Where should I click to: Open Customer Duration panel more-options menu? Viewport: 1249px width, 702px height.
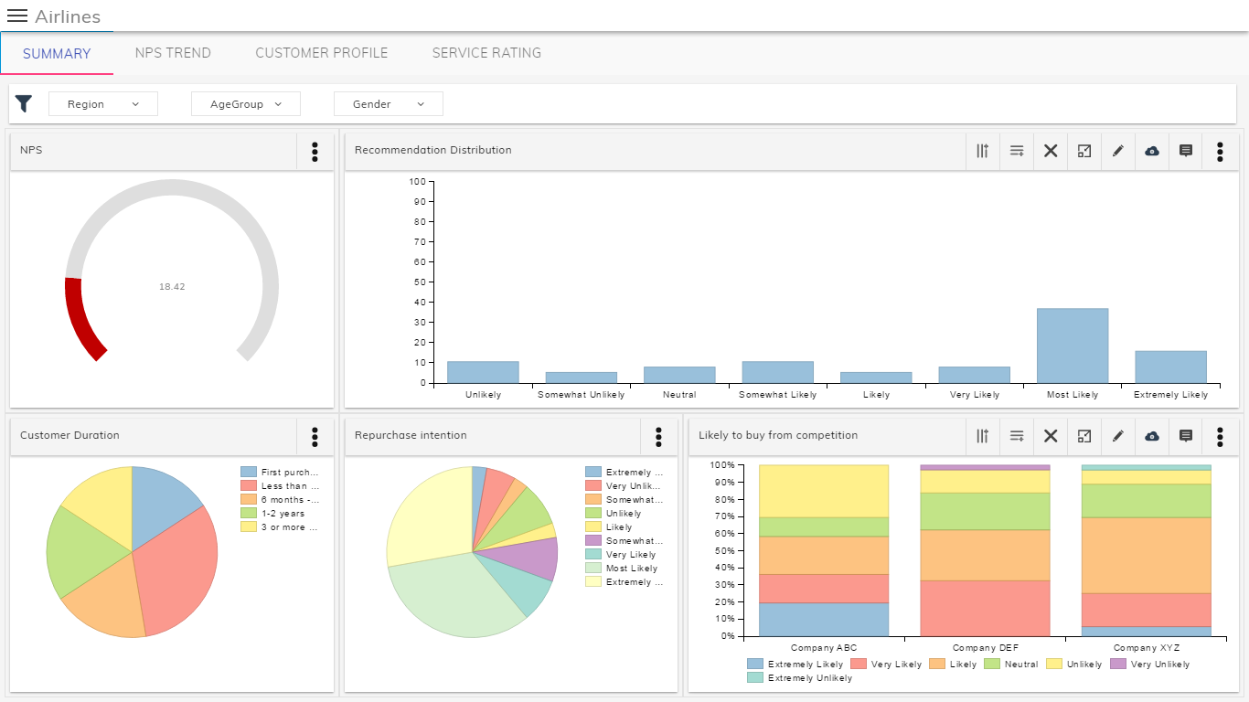(x=315, y=437)
